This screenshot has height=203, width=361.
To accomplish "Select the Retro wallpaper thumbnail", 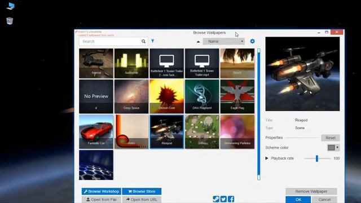I will pyautogui.click(x=131, y=132).
